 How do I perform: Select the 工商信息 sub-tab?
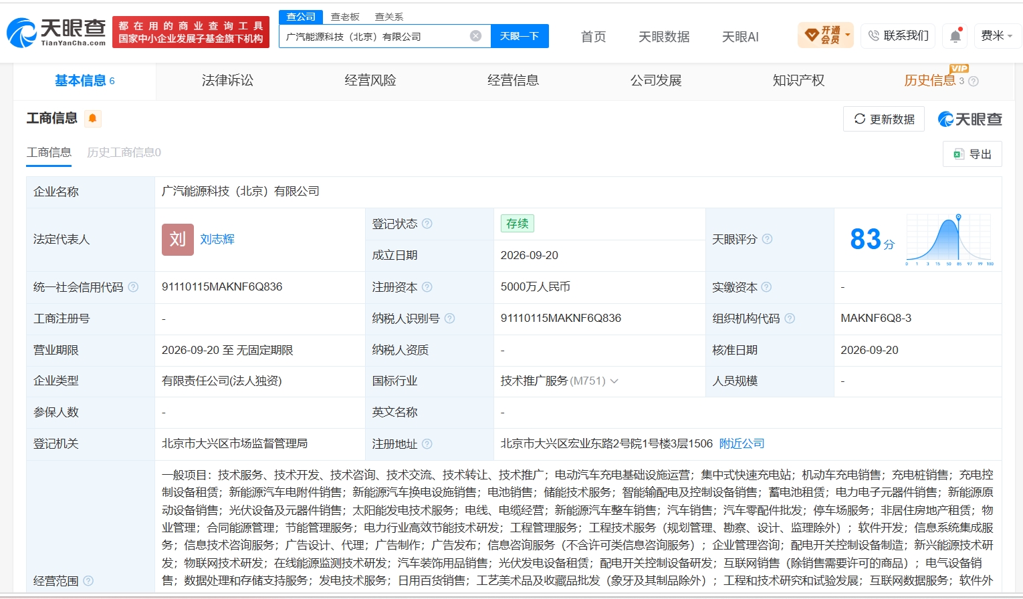pyautogui.click(x=49, y=153)
